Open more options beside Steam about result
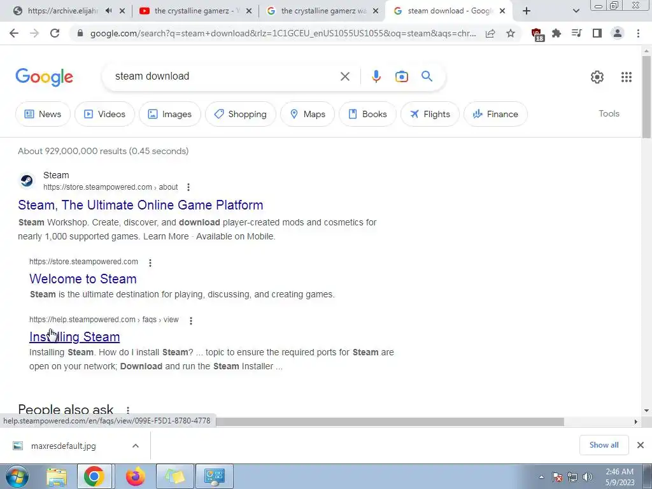The height and width of the screenshot is (489, 652). tap(188, 187)
